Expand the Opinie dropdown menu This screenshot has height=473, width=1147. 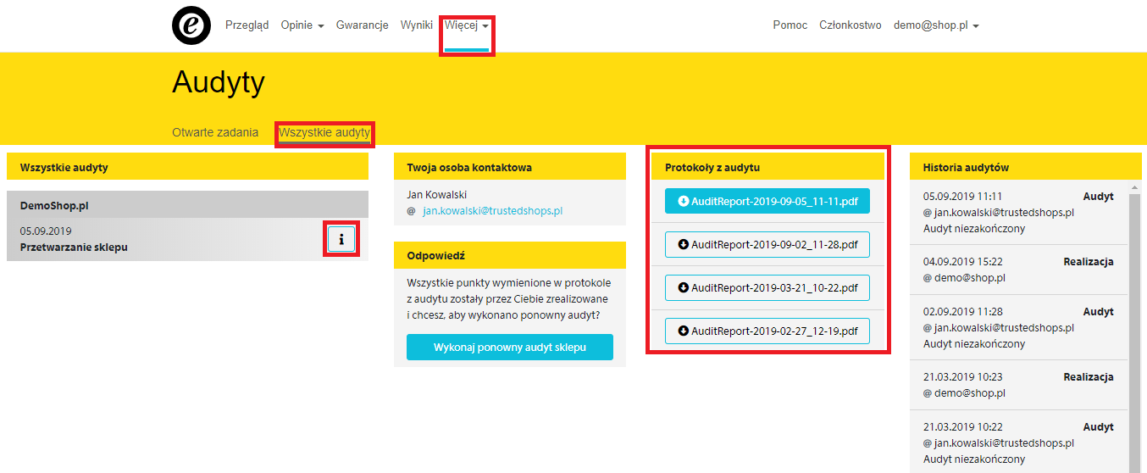pos(302,25)
